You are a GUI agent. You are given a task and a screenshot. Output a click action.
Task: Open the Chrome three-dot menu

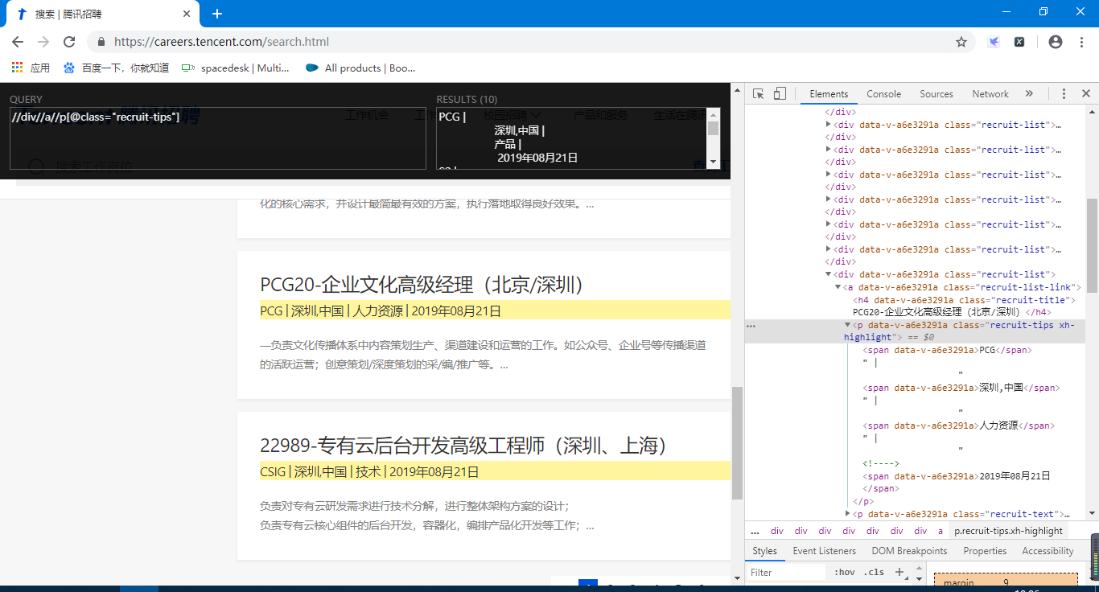(1081, 42)
